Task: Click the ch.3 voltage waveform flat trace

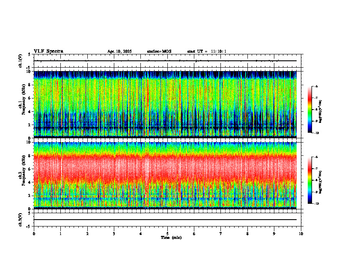Action: (x=165, y=220)
